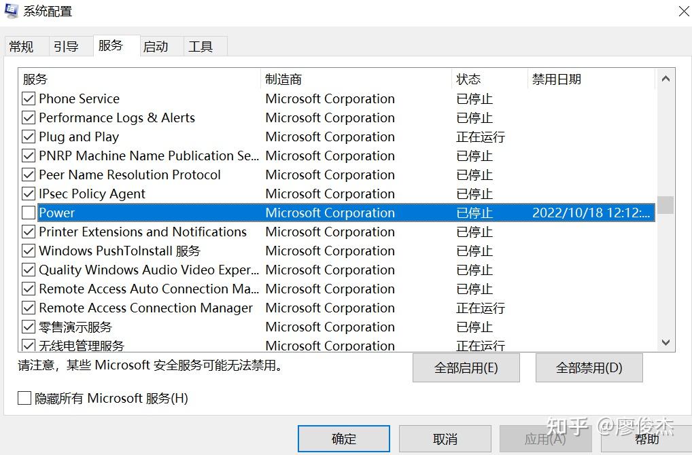The height and width of the screenshot is (455, 692).
Task: Uncheck Peer Name Resolution Protocol service
Action: (x=27, y=175)
